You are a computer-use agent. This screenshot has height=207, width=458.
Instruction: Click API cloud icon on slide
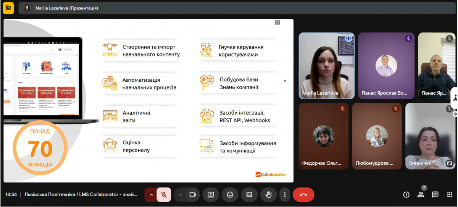point(207,116)
